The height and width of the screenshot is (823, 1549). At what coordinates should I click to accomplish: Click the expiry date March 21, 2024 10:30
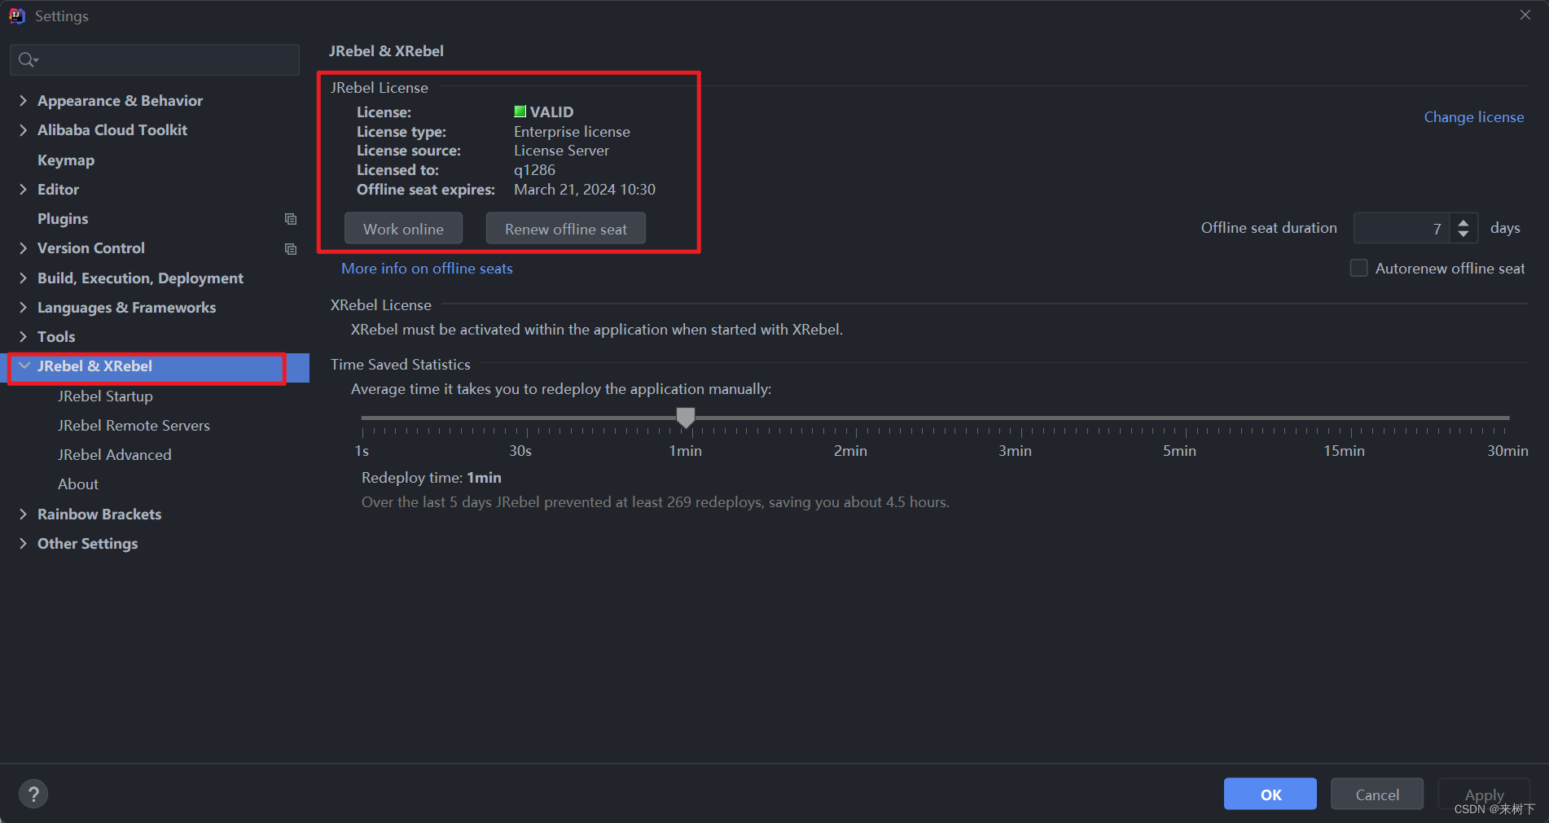click(585, 190)
